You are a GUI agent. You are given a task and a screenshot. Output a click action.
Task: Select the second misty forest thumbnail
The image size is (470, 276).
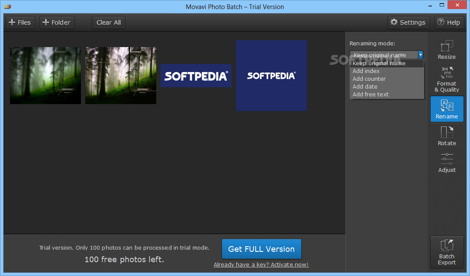(120, 75)
